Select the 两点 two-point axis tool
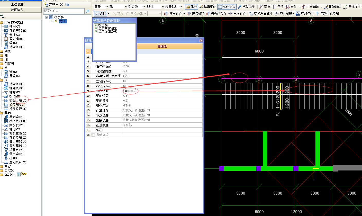Viewport: 362px width, 216px height. point(265,7)
